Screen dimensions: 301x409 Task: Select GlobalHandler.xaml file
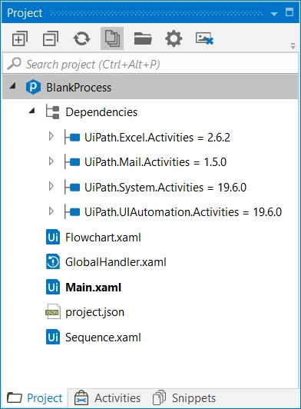tap(116, 262)
